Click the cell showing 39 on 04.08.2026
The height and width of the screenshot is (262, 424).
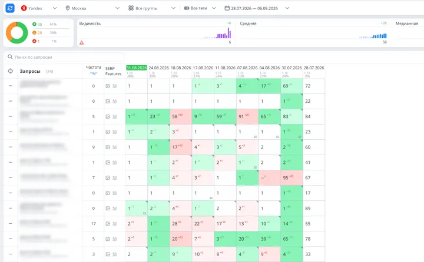(x=270, y=239)
